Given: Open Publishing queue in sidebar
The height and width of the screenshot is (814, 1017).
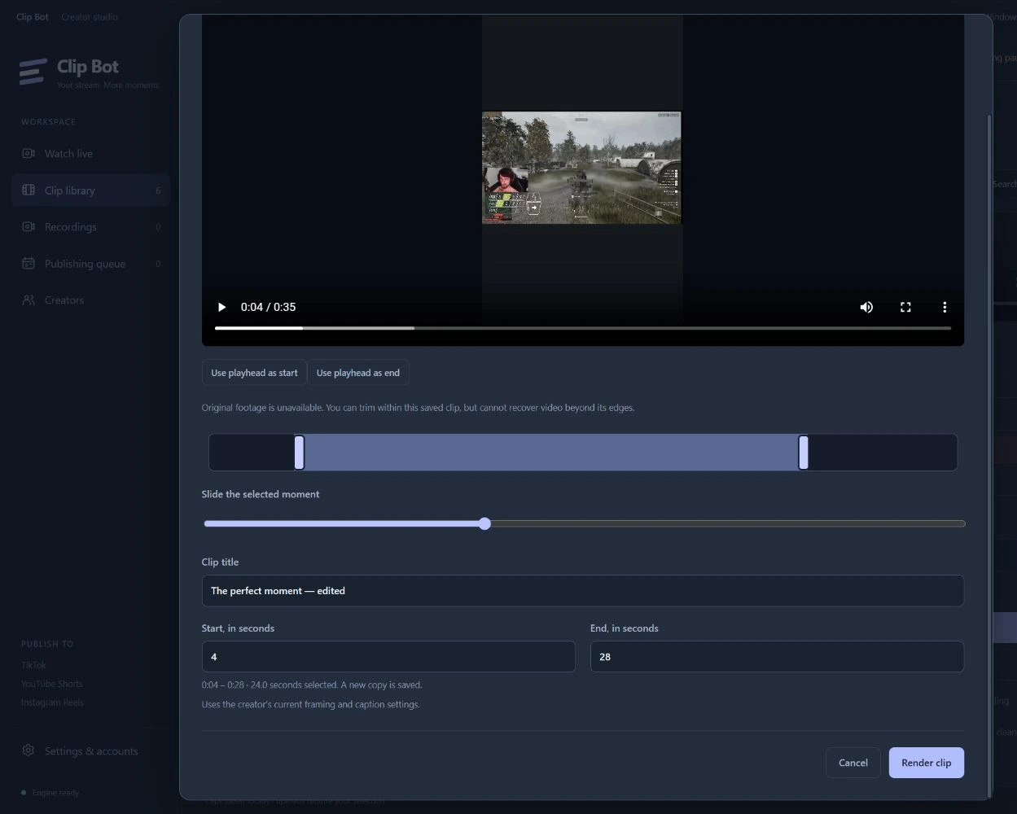Looking at the screenshot, I should coord(90,263).
